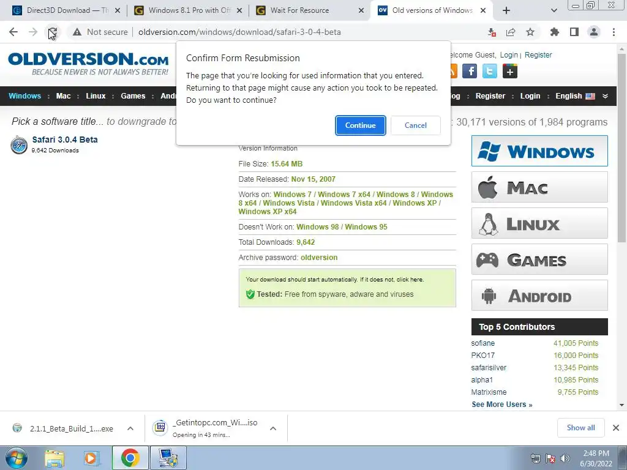Click the OLDVERSION.com logo
The height and width of the screenshot is (470, 627).
(x=88, y=64)
